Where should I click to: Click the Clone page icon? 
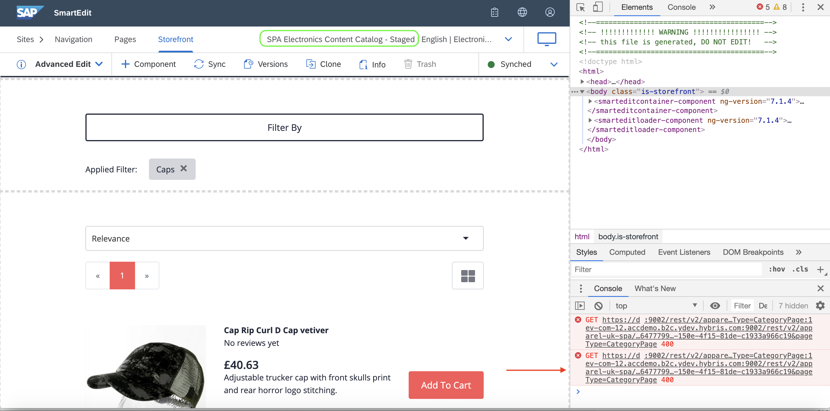(x=311, y=64)
